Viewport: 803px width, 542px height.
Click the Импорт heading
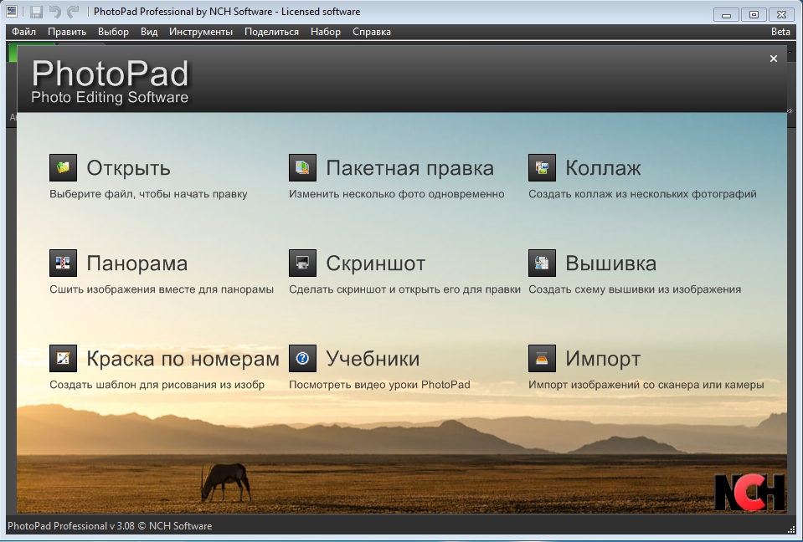(x=603, y=359)
